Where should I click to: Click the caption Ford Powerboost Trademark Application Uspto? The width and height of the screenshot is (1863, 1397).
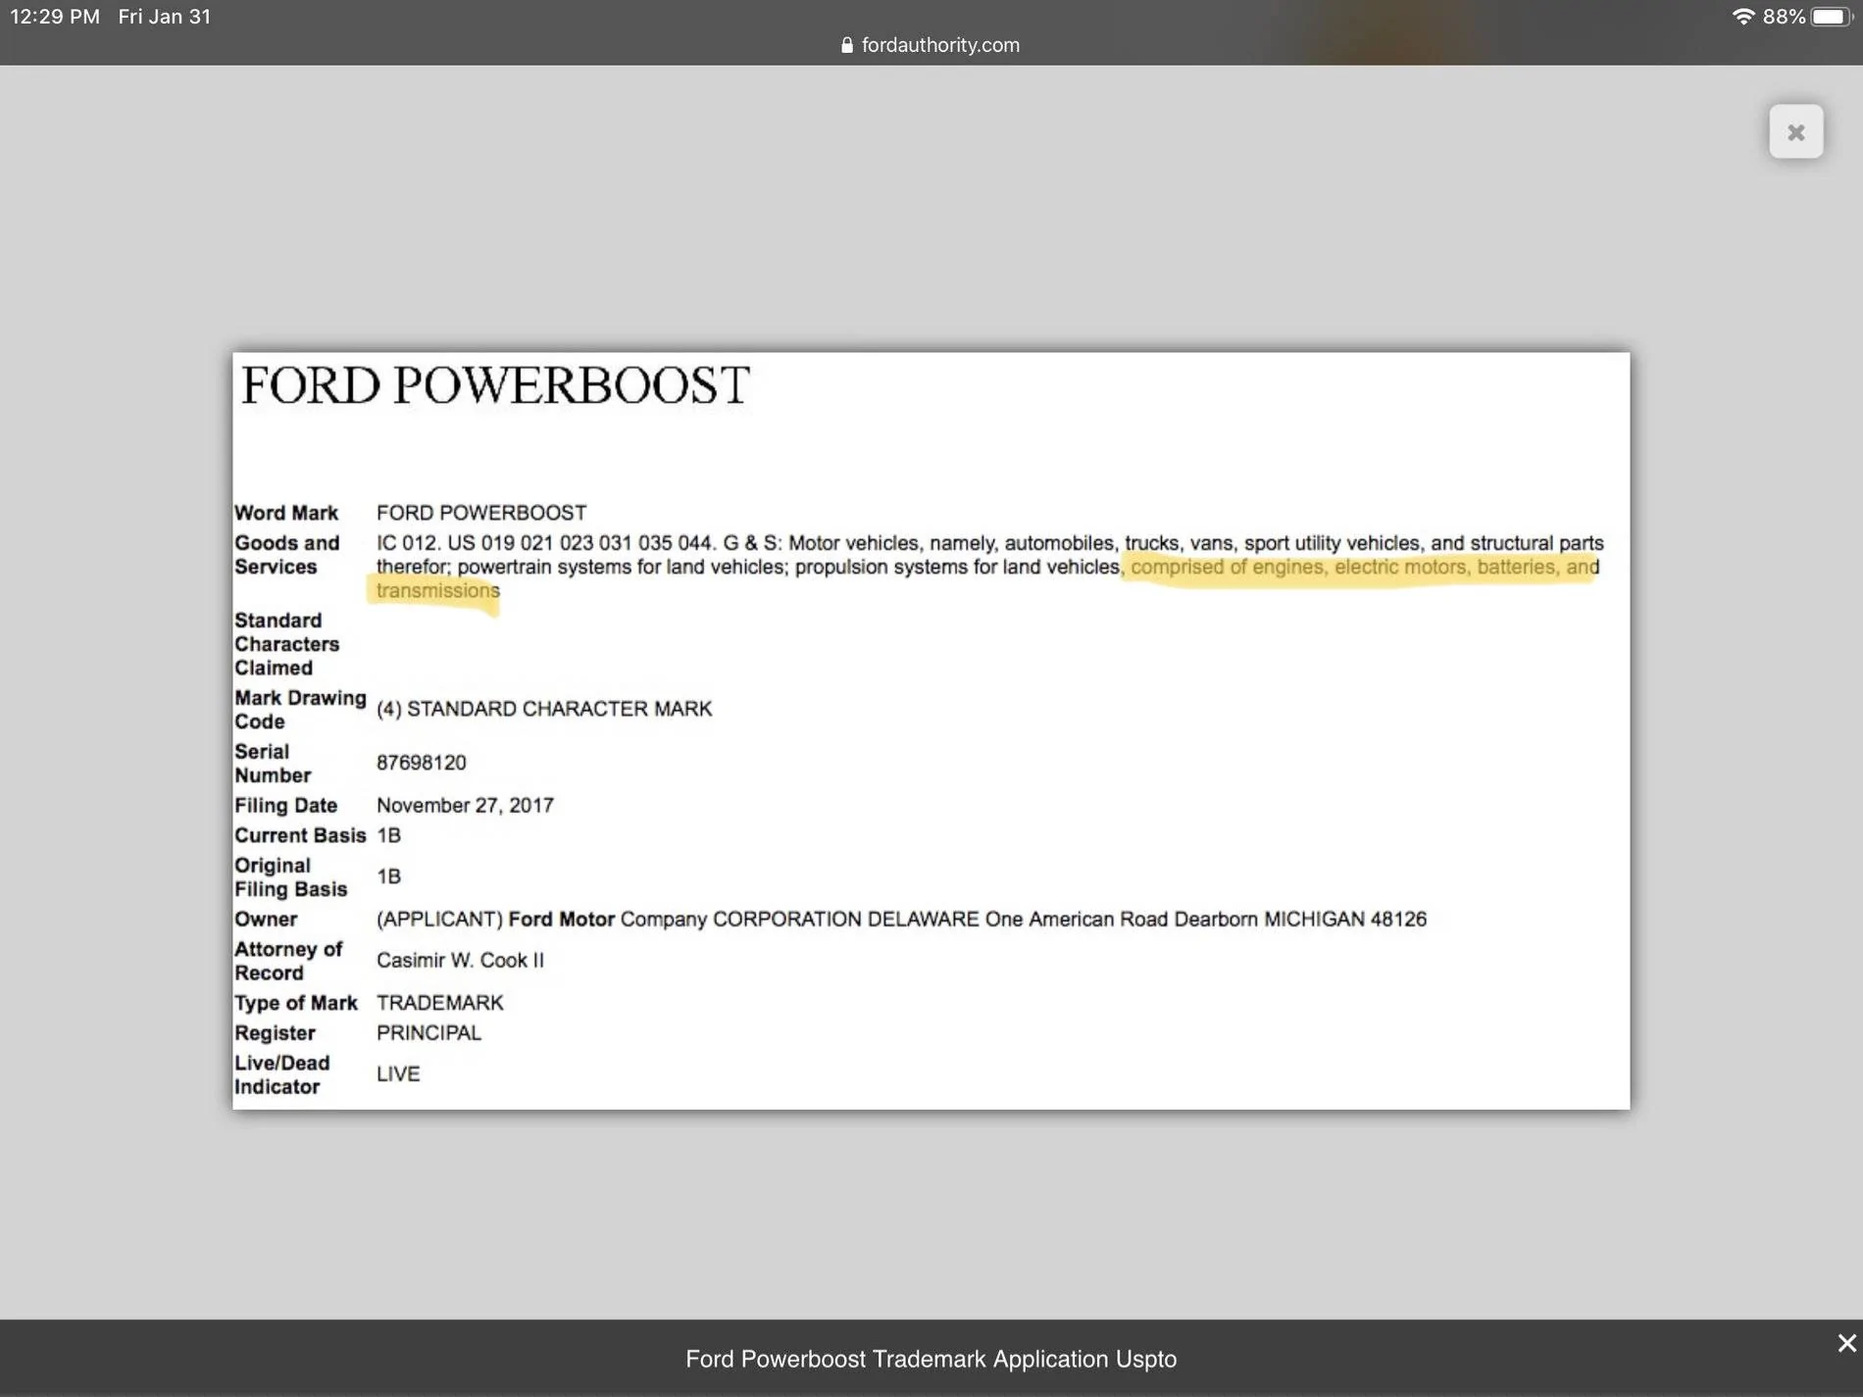tap(931, 1359)
